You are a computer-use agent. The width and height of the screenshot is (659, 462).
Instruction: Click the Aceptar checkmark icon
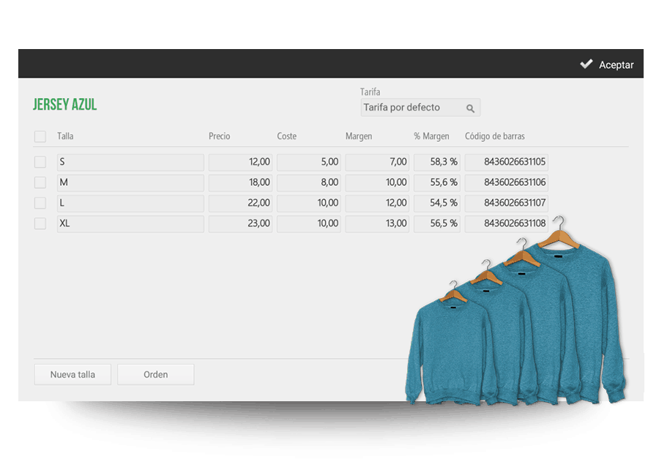point(587,64)
